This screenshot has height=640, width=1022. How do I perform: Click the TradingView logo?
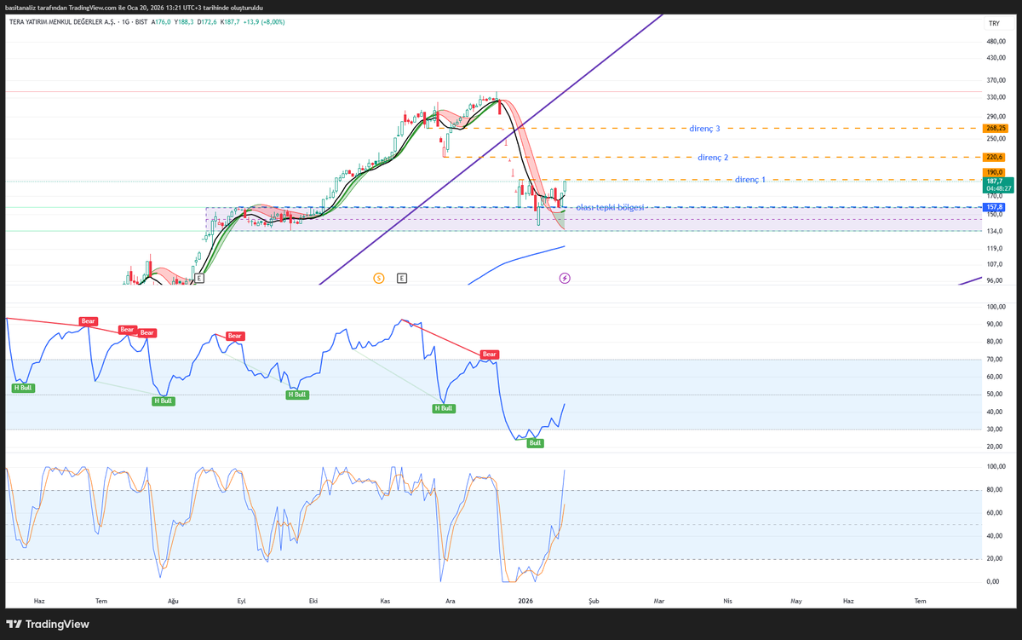tap(48, 624)
